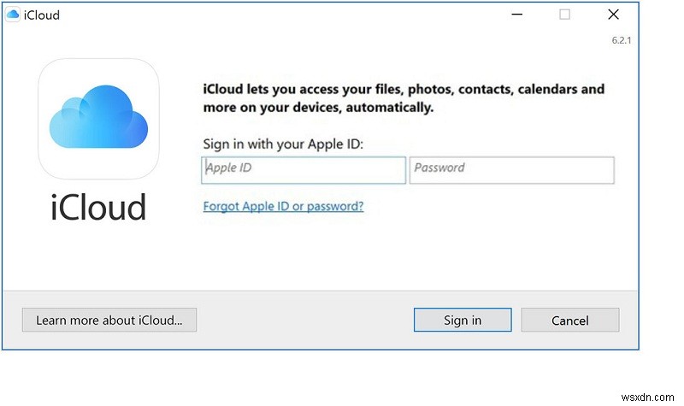
Task: Close the iCloud sign-in window
Action: click(x=613, y=15)
